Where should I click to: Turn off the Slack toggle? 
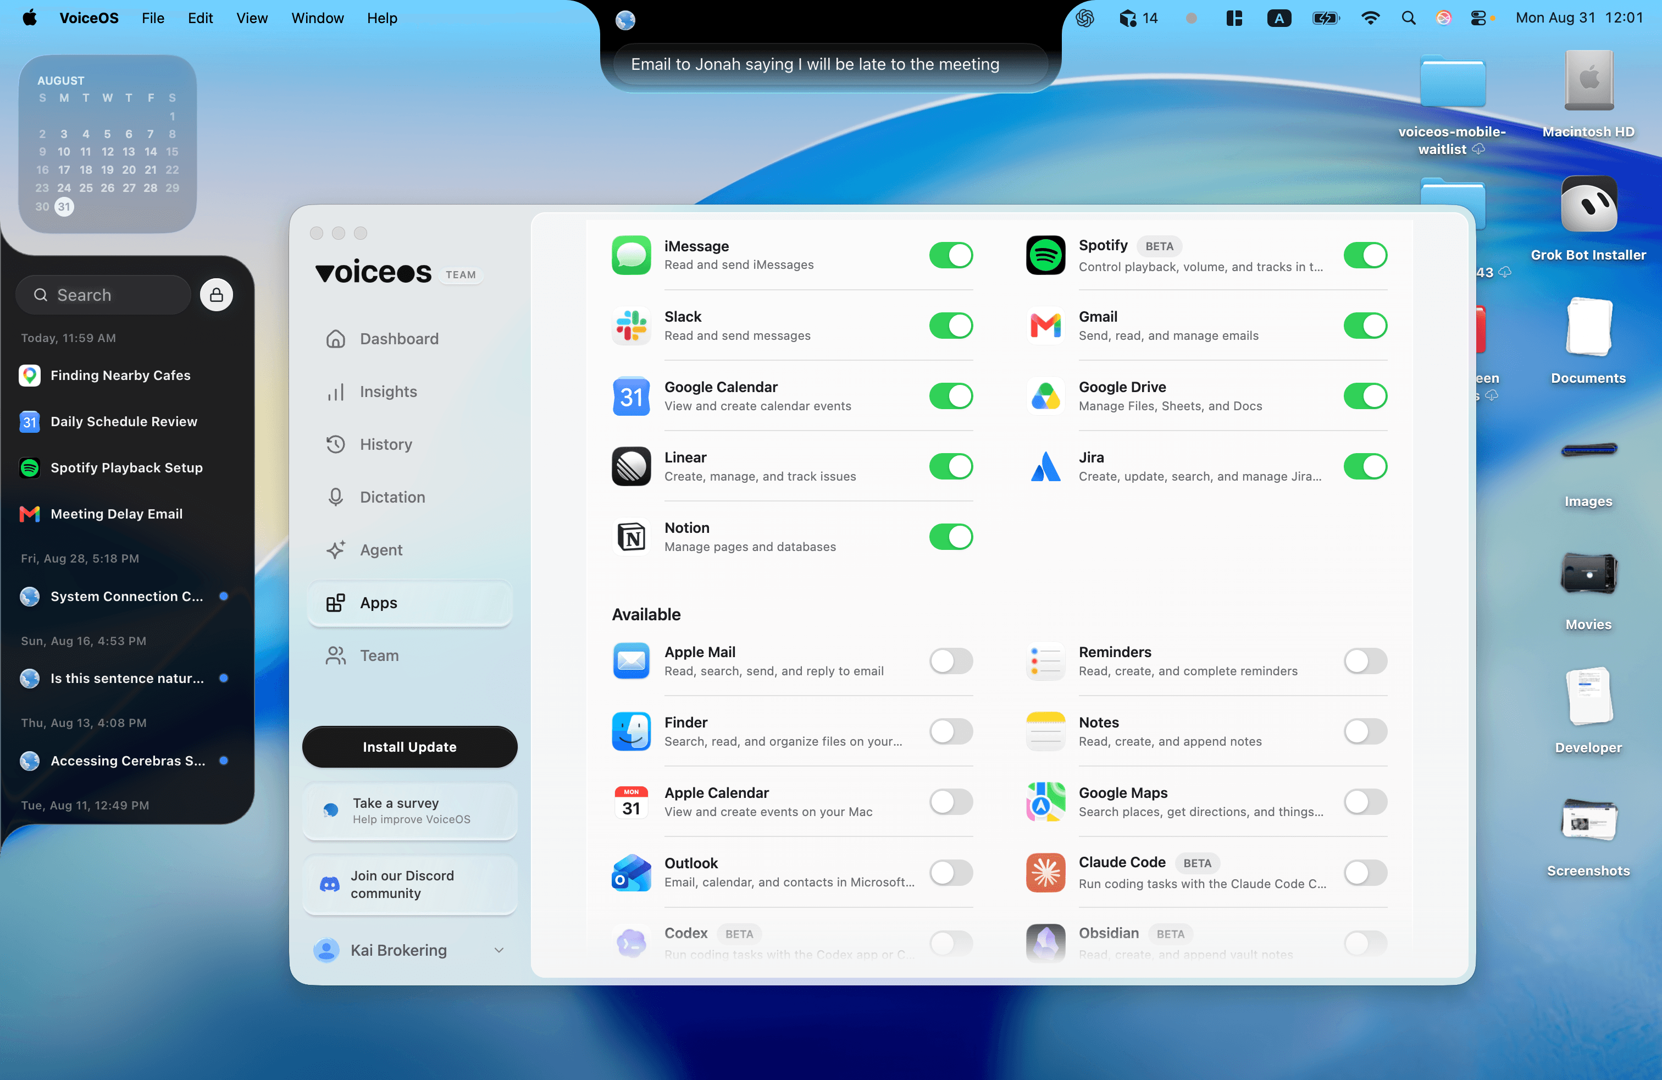950,326
